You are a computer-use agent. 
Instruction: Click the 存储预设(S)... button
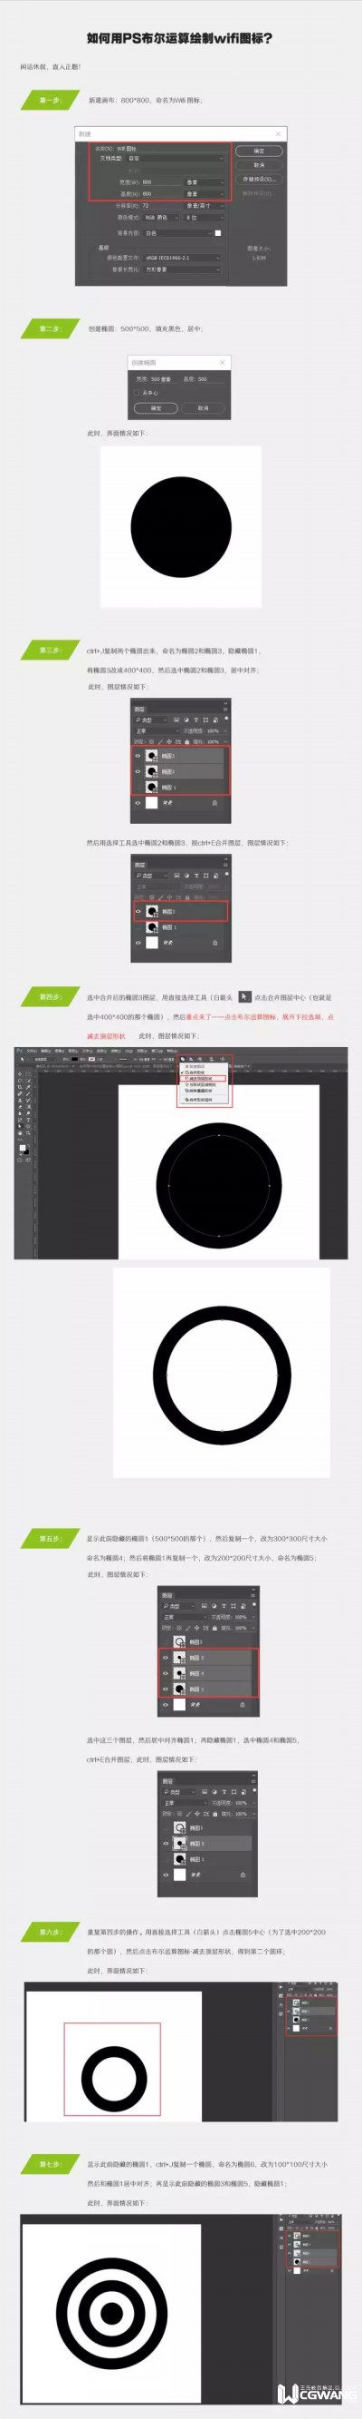click(259, 179)
